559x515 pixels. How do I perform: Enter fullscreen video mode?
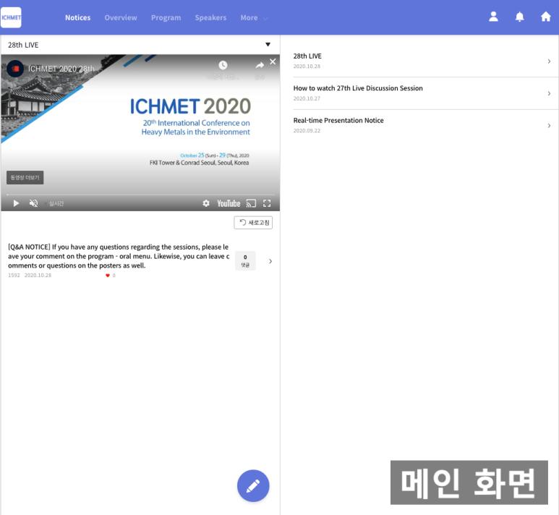point(267,203)
